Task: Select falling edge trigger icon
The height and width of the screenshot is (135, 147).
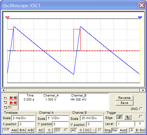Action: point(128,117)
